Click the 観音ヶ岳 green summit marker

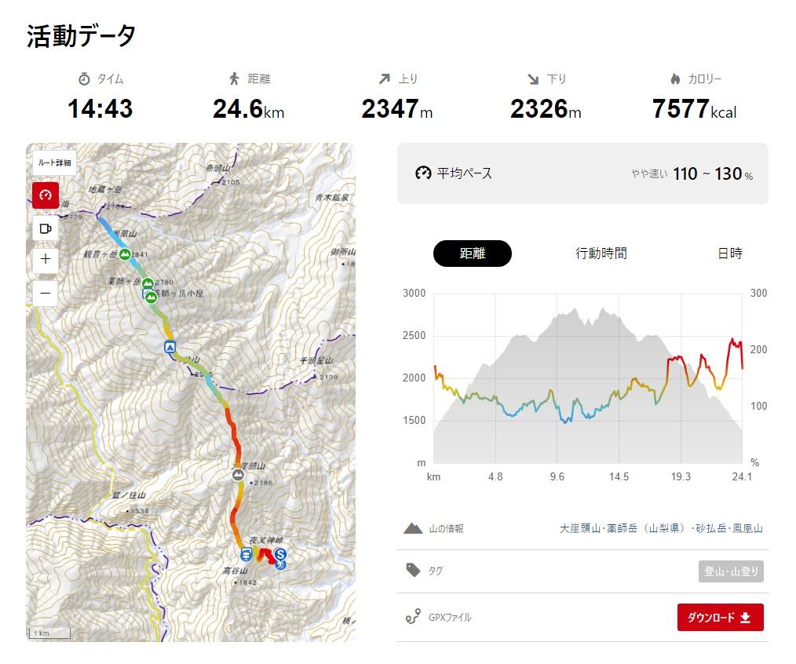pyautogui.click(x=125, y=254)
